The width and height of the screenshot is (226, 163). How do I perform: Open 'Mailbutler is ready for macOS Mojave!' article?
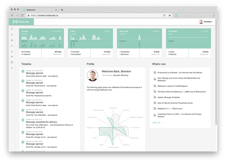pyautogui.click(x=172, y=86)
